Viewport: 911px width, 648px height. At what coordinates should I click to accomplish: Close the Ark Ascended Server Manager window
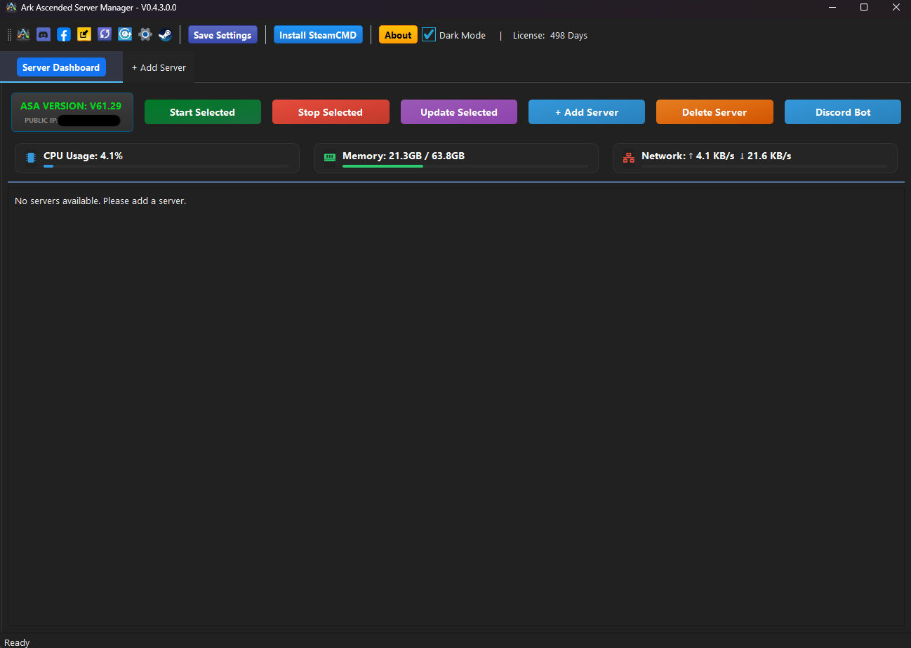click(x=896, y=7)
